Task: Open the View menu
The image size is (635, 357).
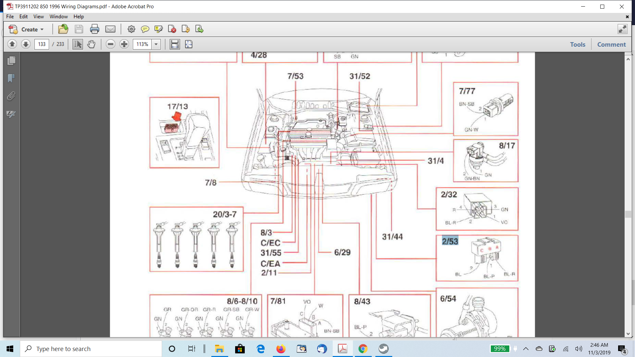Action: pos(38,17)
